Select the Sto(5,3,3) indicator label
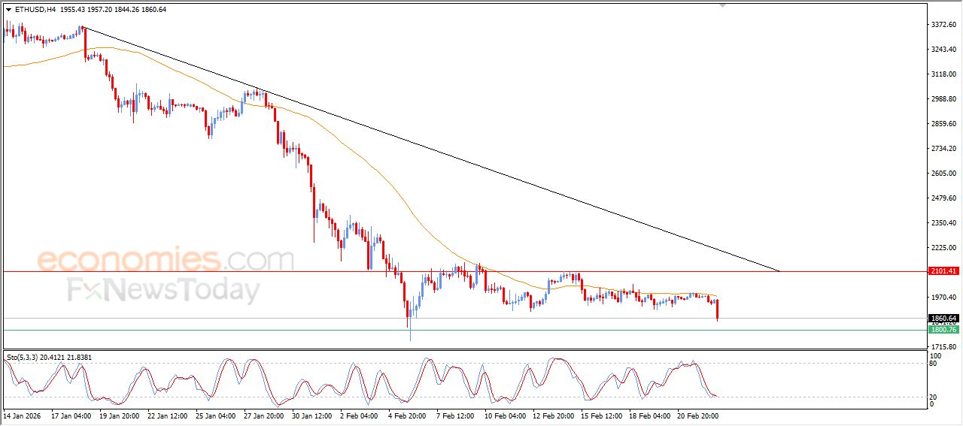963x426 pixels. 24,357
